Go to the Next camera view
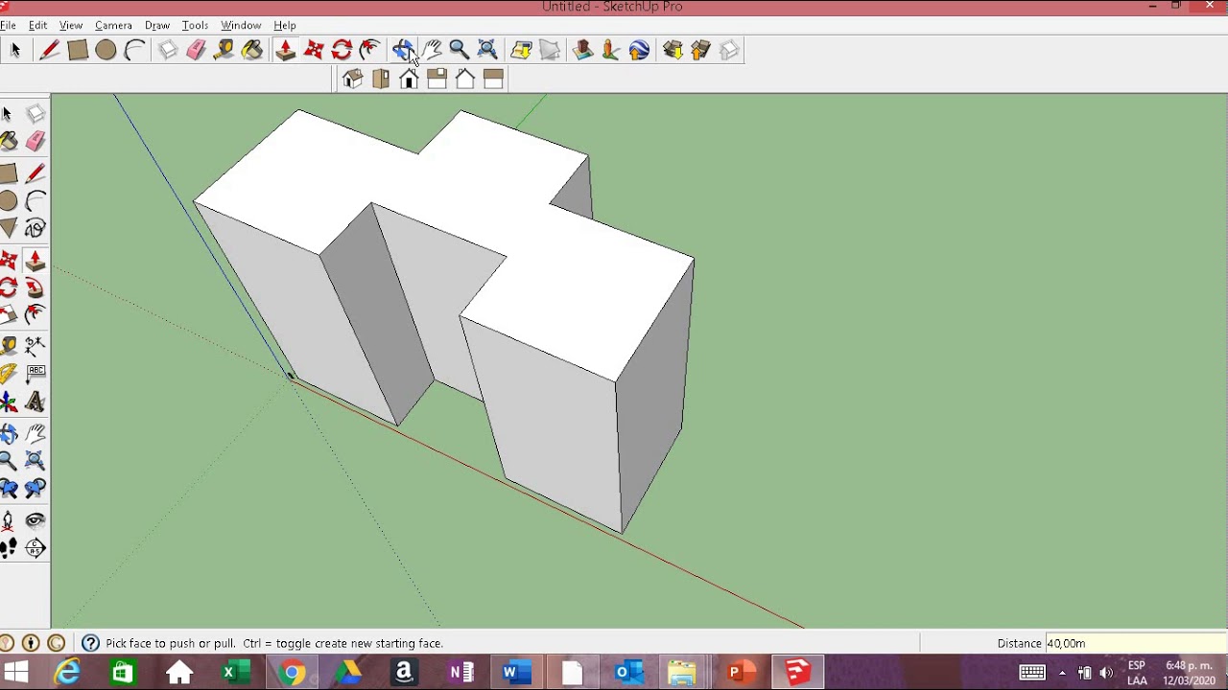 [x=35, y=489]
